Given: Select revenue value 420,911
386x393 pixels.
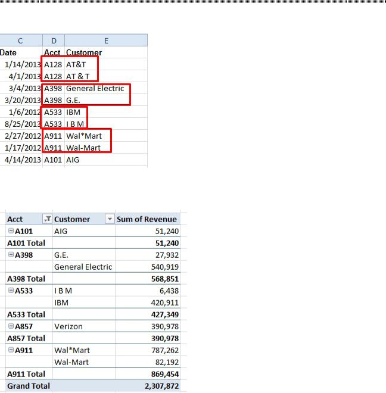Looking at the screenshot, I should (x=148, y=302).
